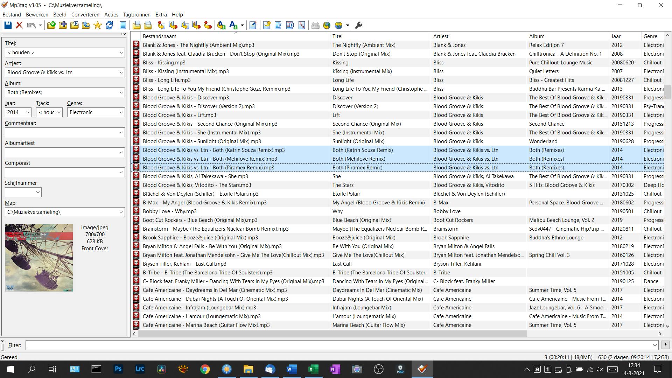Viewport: 672px width, 378px height.
Task: Open the Jaar dropdown showing 2014
Action: click(x=28, y=112)
